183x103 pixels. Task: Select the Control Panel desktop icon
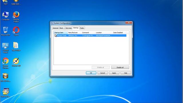coord(5,48)
